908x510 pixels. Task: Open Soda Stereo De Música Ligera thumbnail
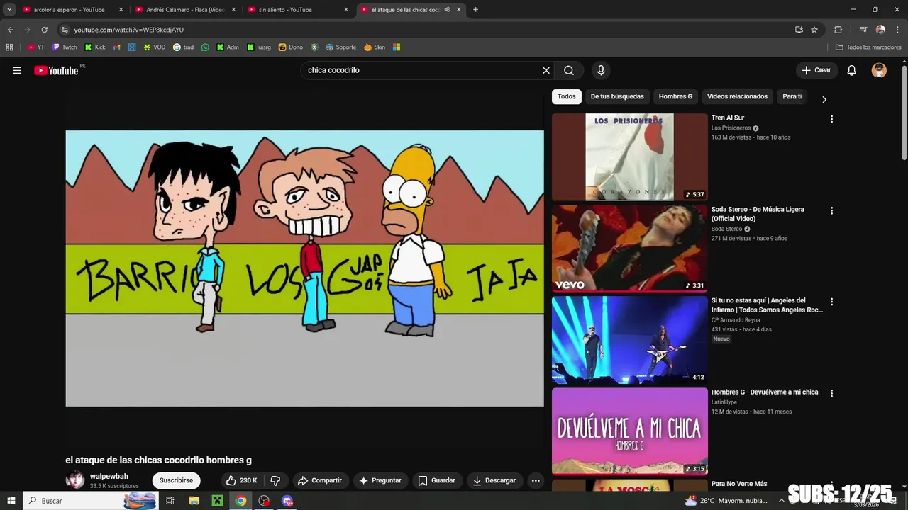point(630,249)
